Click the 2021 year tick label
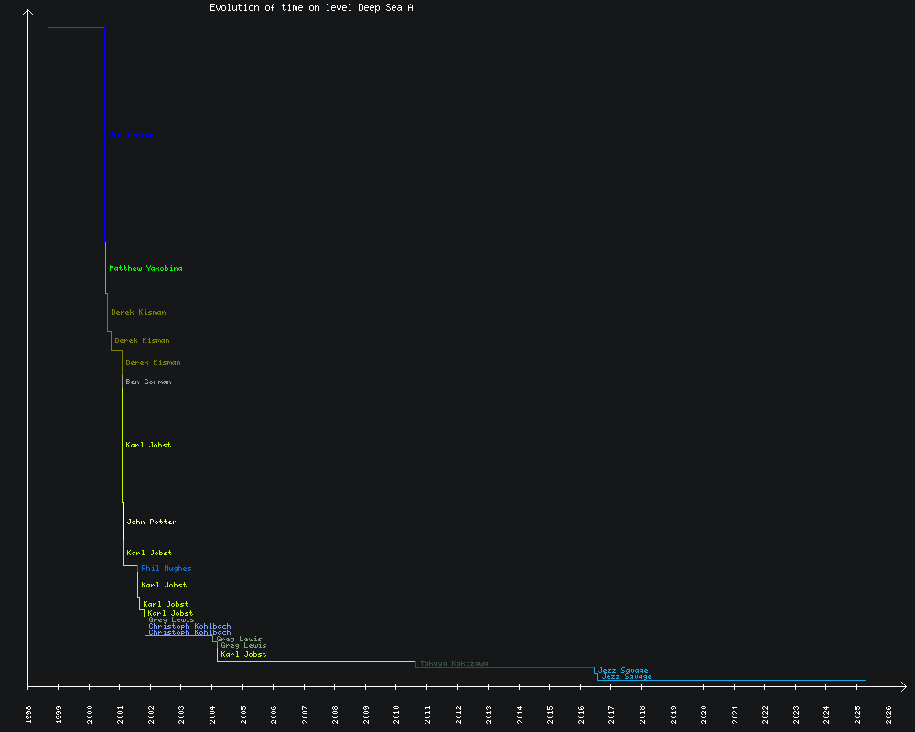The height and width of the screenshot is (732, 915). tap(735, 714)
